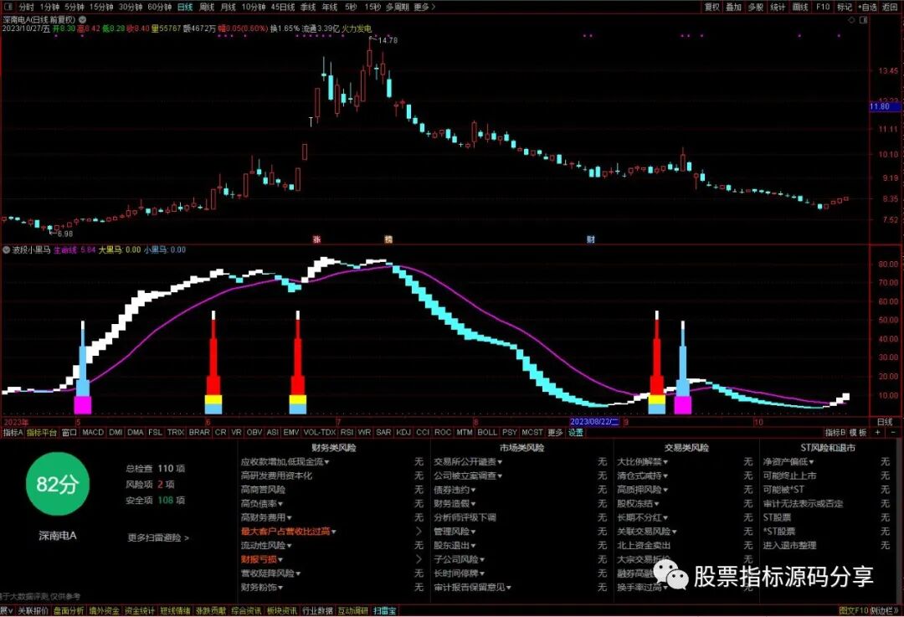Click the 张 marker below the candlesticks

pyautogui.click(x=316, y=239)
